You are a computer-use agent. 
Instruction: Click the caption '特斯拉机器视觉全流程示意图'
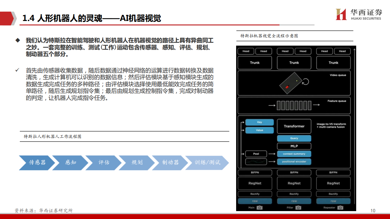click(269, 36)
